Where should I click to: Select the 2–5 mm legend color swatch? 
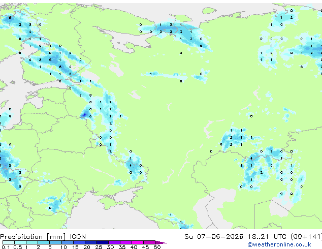tap(44, 242)
